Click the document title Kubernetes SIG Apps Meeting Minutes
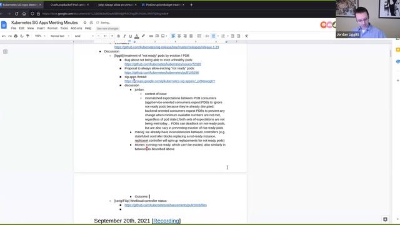Image resolution: width=400 pixels, height=225 pixels. pos(44,22)
